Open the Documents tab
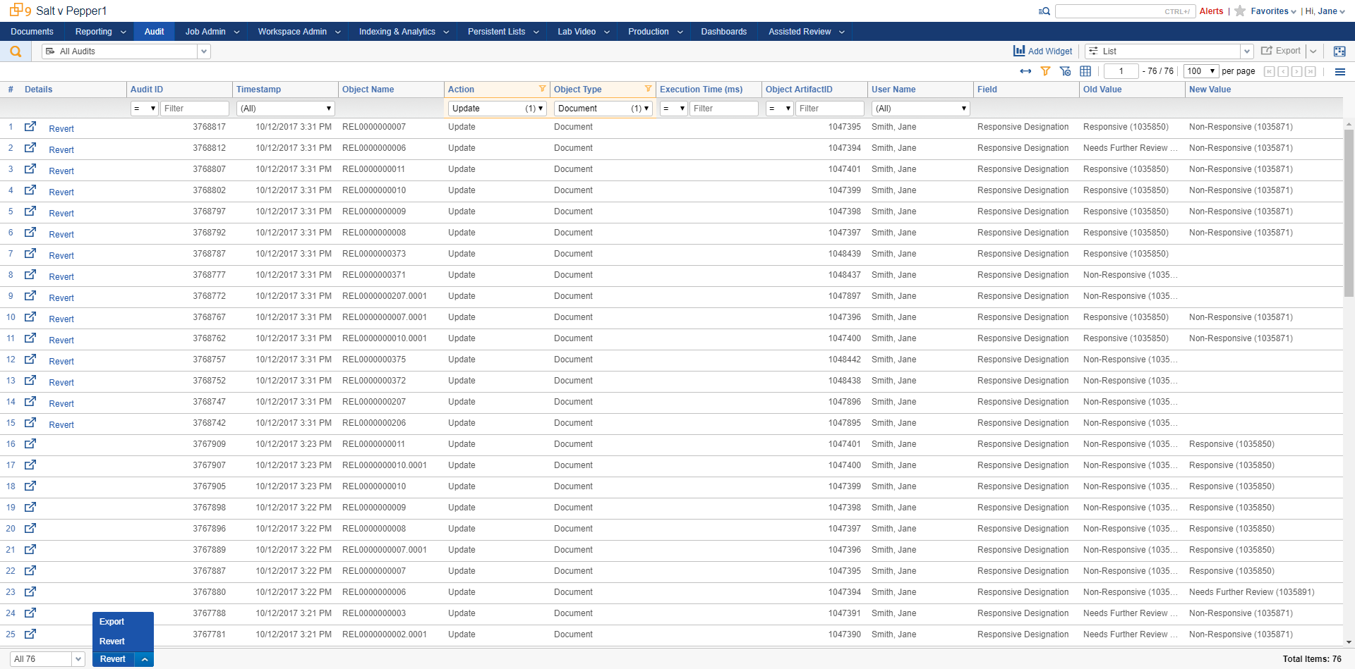Screen dimensions: 1355x669 click(x=32, y=32)
